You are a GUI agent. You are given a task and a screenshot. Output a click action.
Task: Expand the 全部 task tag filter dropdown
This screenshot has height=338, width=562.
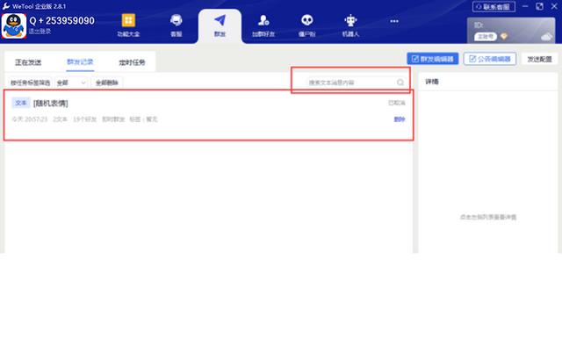(71, 83)
